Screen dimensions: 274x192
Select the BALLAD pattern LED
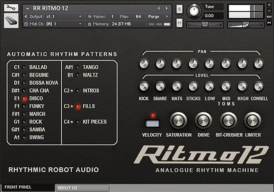click(24, 67)
